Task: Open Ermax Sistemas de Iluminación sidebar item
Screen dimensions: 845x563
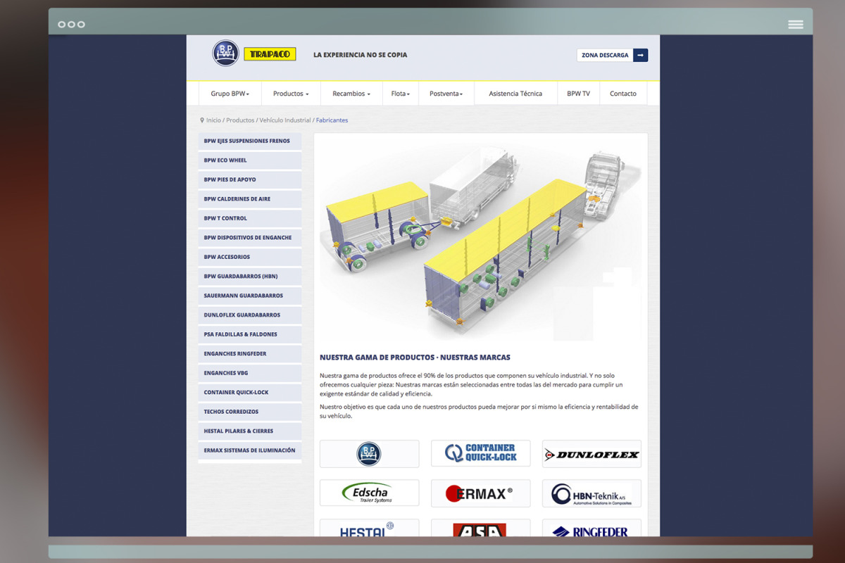Action: coord(250,450)
